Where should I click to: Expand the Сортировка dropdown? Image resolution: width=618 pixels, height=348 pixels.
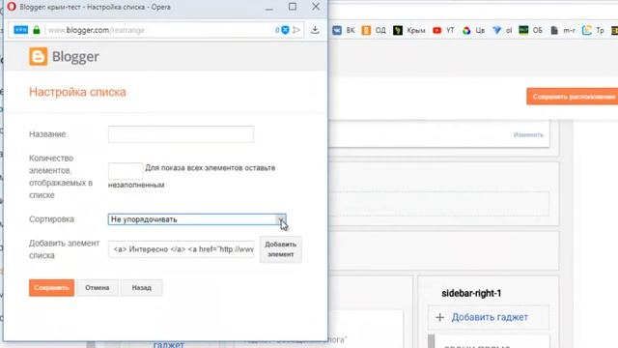click(197, 219)
